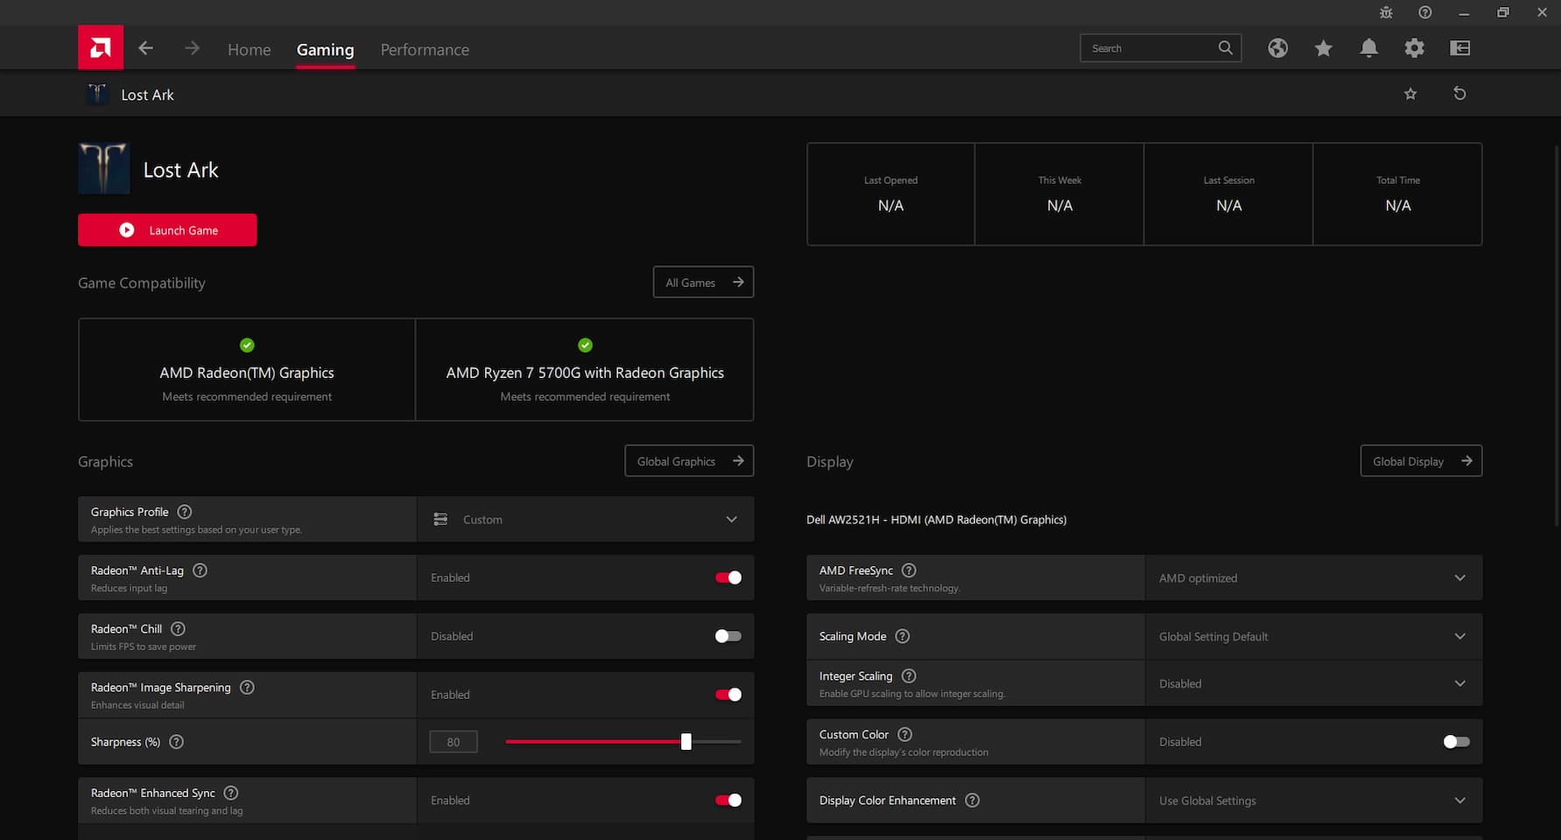Switch to the Performance tab

(425, 50)
